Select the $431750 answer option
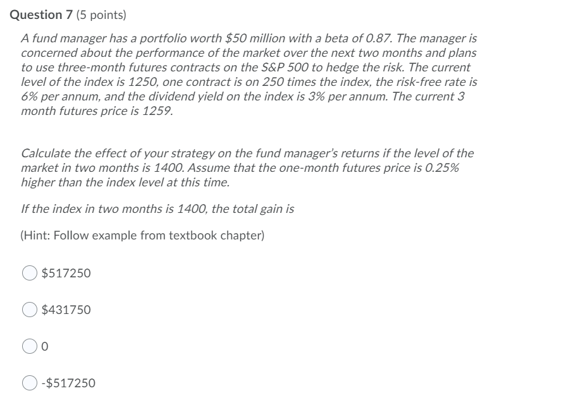Viewport: 566px width, 410px height. [x=29, y=310]
